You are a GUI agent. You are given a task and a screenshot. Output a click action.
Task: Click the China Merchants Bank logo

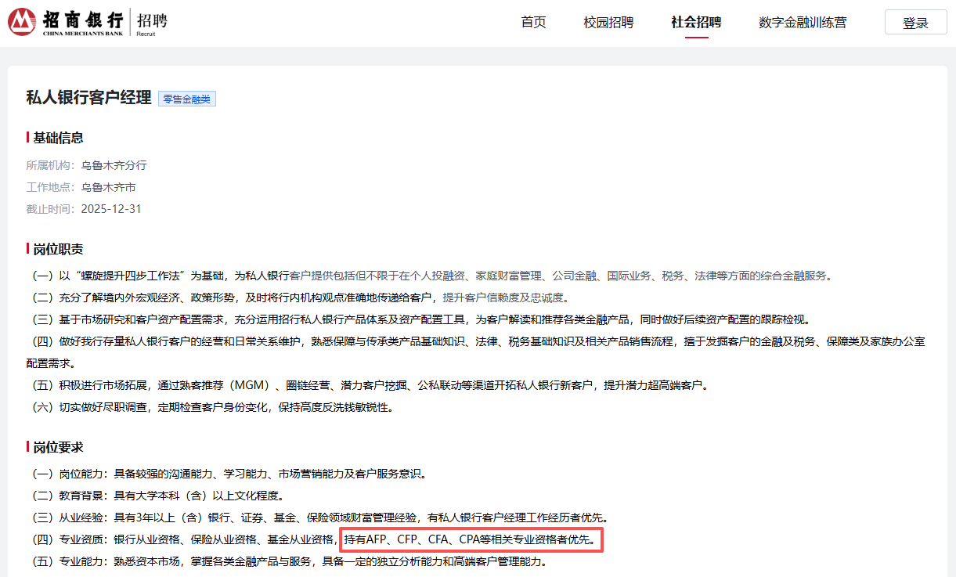pyautogui.click(x=65, y=23)
